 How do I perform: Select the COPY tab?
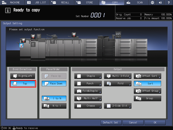click(x=111, y=2)
